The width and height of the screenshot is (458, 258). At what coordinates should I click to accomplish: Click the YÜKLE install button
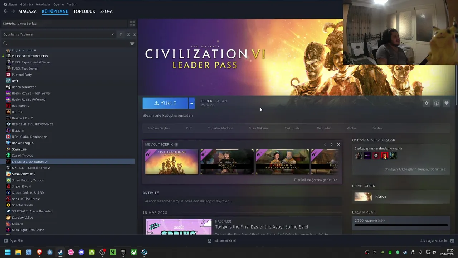(x=165, y=103)
